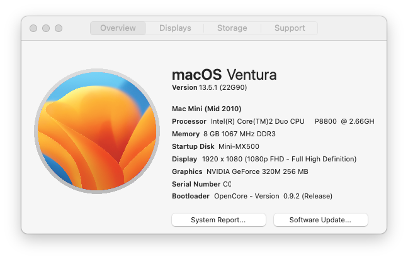The image size is (408, 260).
Task: Minimize the About This Mac window
Action: [46, 28]
